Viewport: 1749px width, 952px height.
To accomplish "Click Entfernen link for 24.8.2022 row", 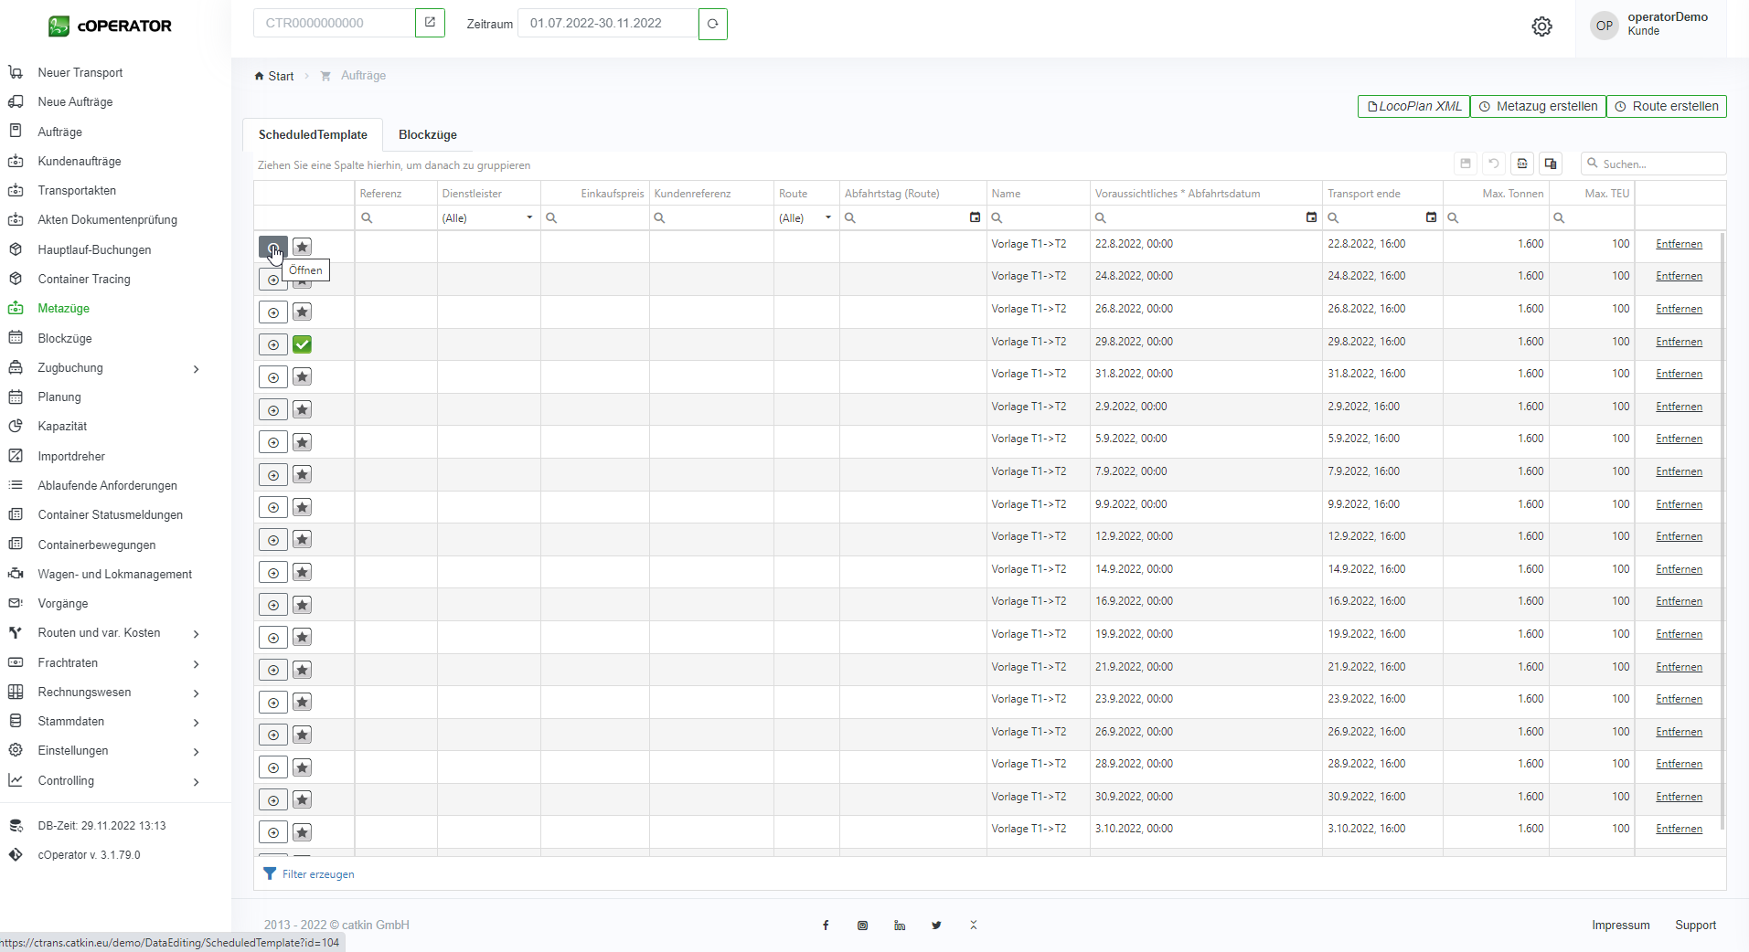I will coord(1679,276).
